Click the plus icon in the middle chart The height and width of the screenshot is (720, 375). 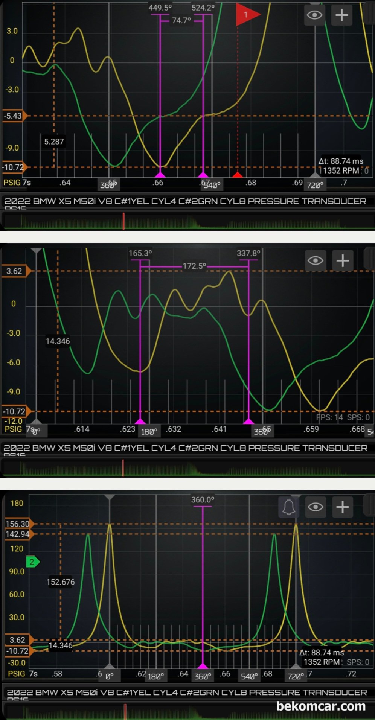pyautogui.click(x=343, y=260)
